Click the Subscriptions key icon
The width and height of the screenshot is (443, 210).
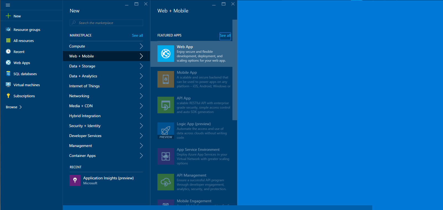(x=8, y=96)
